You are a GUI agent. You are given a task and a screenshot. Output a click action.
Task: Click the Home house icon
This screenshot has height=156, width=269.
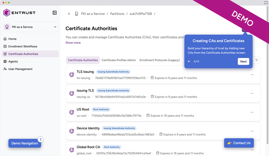[x=5, y=39]
